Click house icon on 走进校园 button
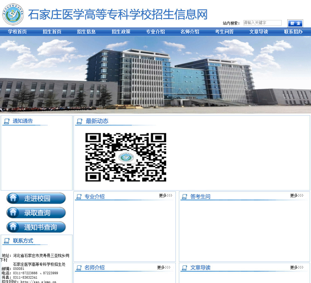311x283 pixels. [13, 198]
